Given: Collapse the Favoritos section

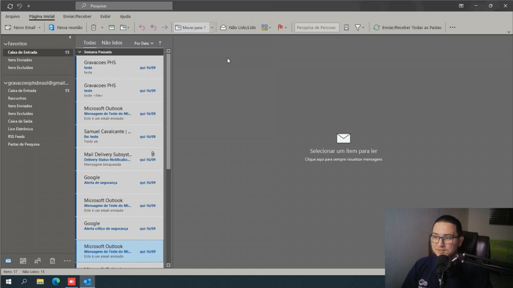Looking at the screenshot, I should point(6,44).
